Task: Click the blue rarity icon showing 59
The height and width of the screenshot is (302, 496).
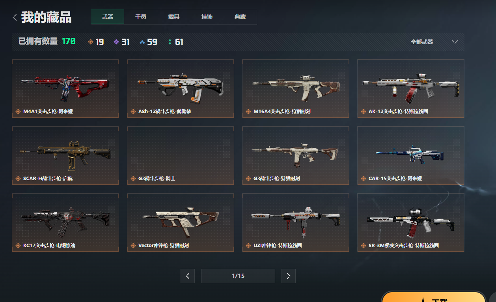Action: coord(142,42)
